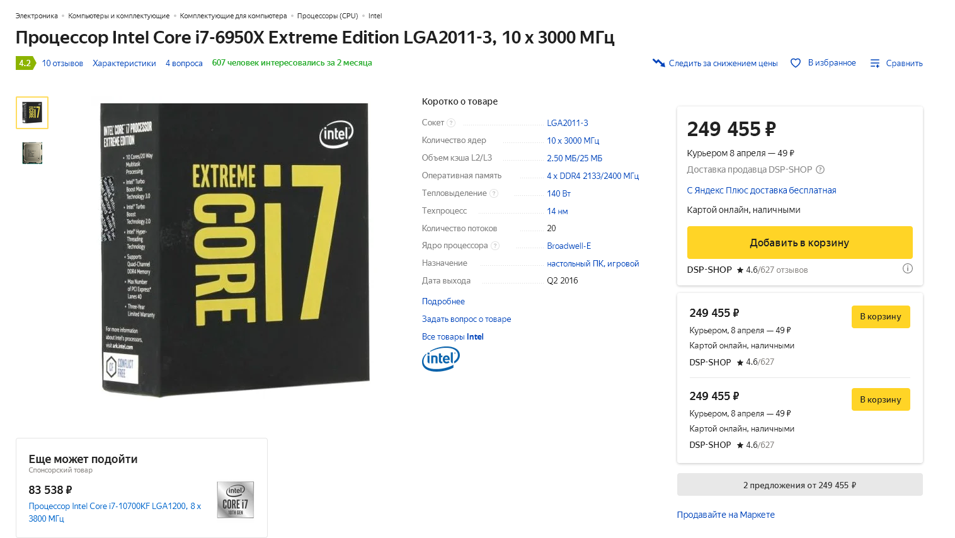955x538 pixels.
Task: Expand the 2 предложения offers bar
Action: pos(799,485)
